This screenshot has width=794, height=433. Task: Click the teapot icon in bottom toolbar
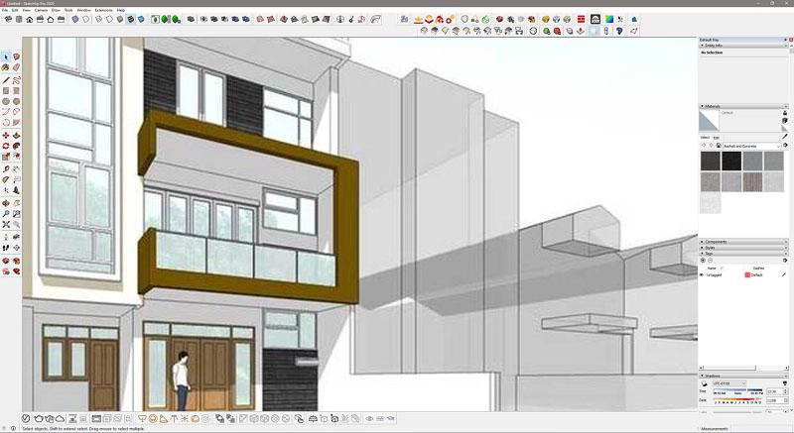(39, 418)
